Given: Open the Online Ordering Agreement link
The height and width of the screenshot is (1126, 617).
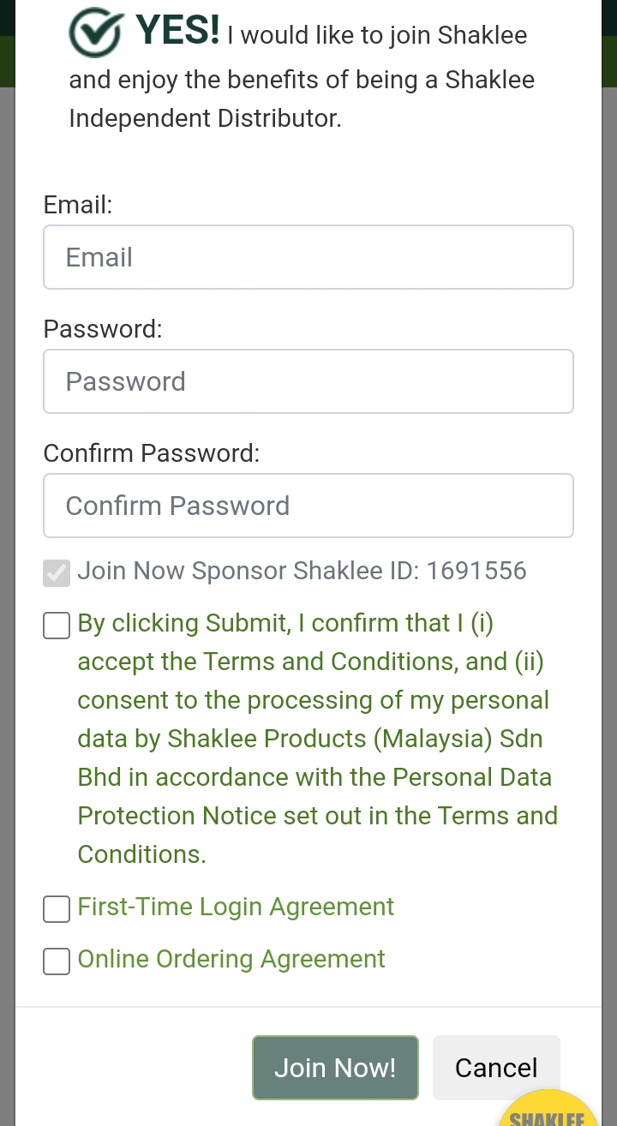Looking at the screenshot, I should tap(231, 959).
